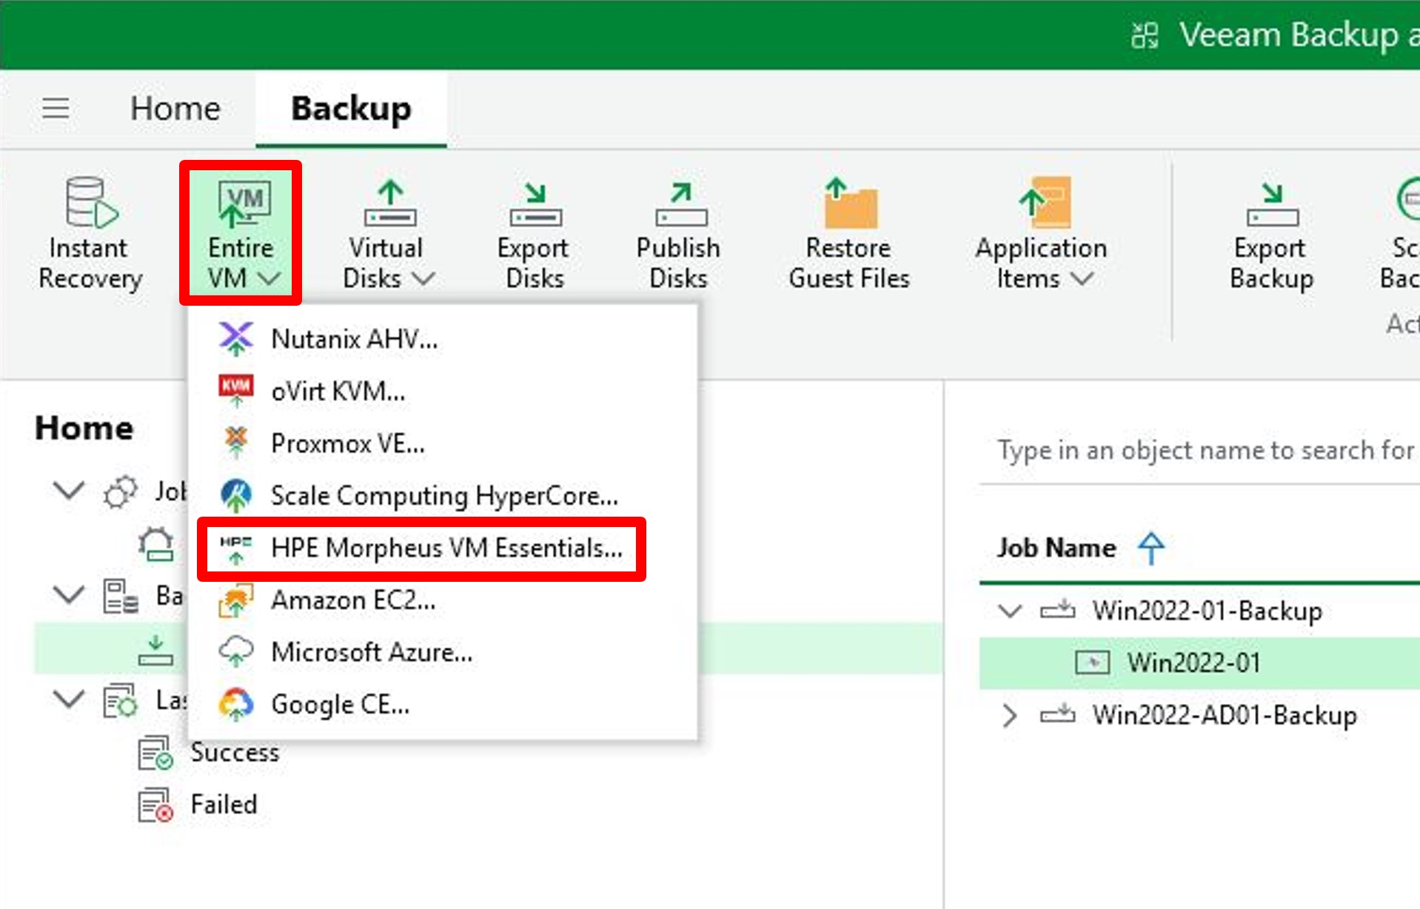Select the Win2022-AD01-Backup job
Viewport: 1420px width, 909px height.
point(1225,715)
